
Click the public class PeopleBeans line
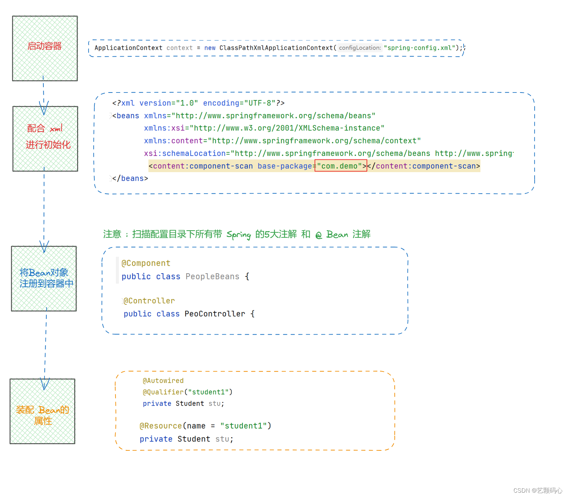pyautogui.click(x=185, y=276)
